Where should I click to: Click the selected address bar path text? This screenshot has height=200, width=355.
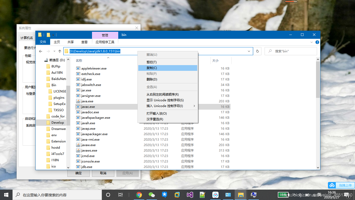coord(95,51)
